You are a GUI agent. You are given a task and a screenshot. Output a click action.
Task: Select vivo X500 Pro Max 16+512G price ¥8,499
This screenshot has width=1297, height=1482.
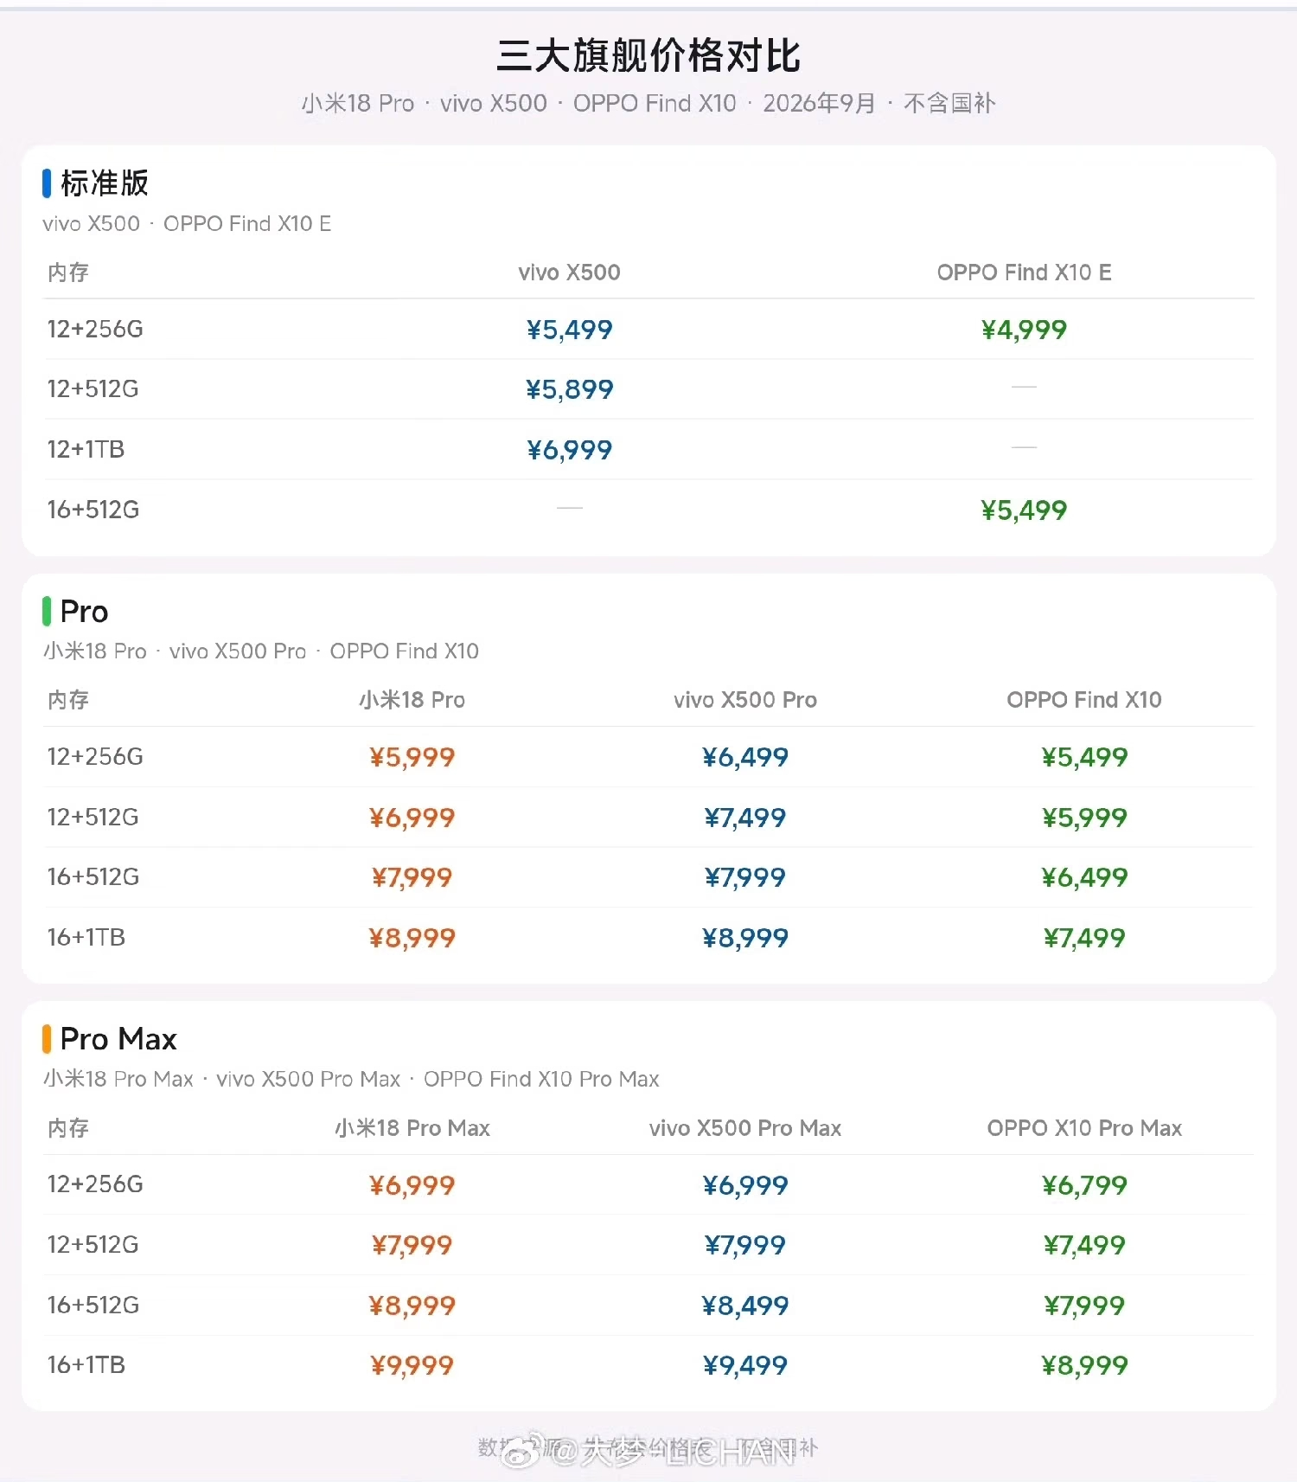(745, 1306)
